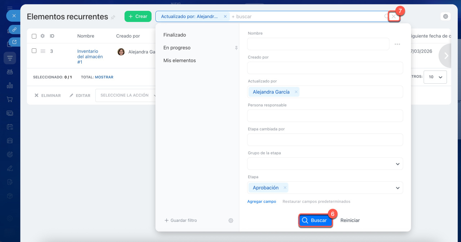Toggle the select-all checkbox in table header

34,36
